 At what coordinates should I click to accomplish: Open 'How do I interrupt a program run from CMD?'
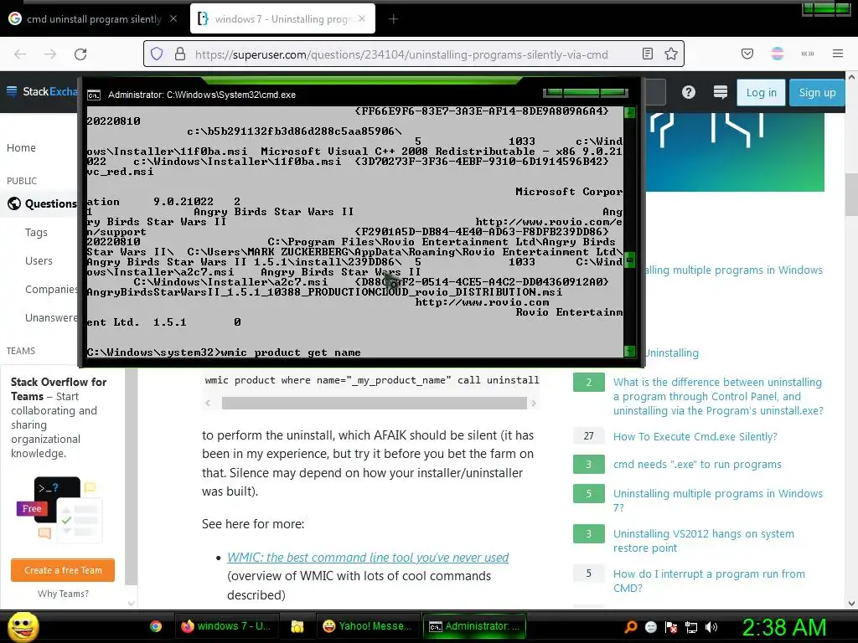pyautogui.click(x=709, y=581)
